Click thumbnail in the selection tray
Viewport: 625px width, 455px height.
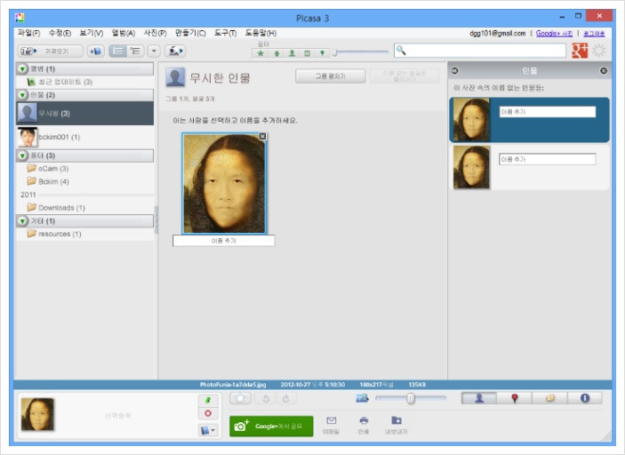(37, 414)
